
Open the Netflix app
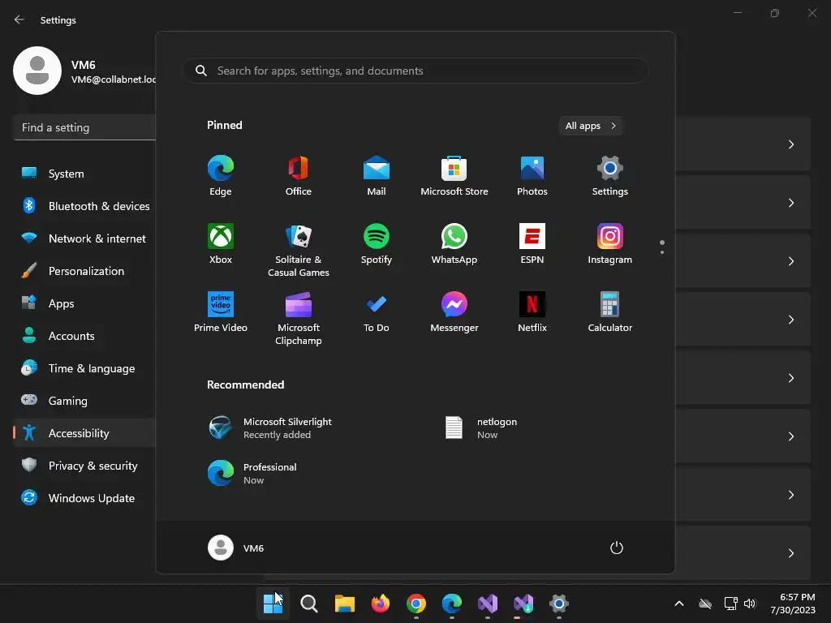tap(532, 312)
